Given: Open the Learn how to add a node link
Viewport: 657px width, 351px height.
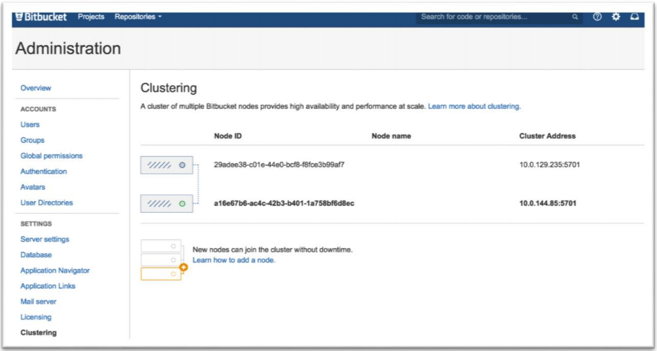Looking at the screenshot, I should pyautogui.click(x=234, y=260).
